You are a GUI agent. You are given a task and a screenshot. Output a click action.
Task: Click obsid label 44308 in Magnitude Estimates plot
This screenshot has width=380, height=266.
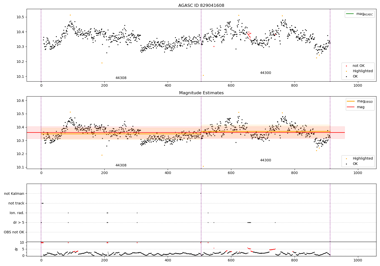tap(121, 165)
